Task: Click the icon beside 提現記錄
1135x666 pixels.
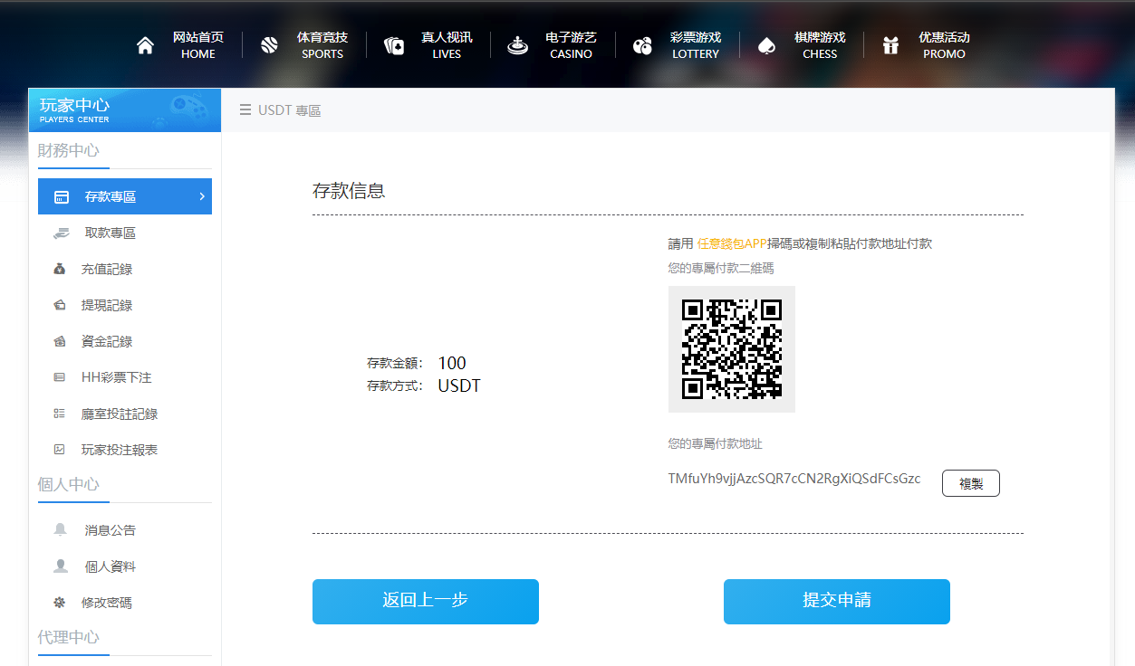Action: (x=60, y=305)
